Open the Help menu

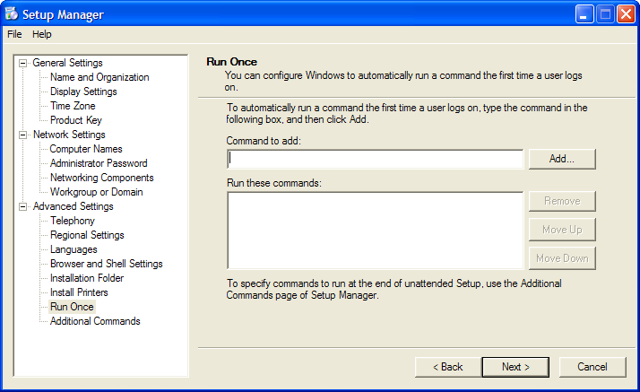(42, 34)
